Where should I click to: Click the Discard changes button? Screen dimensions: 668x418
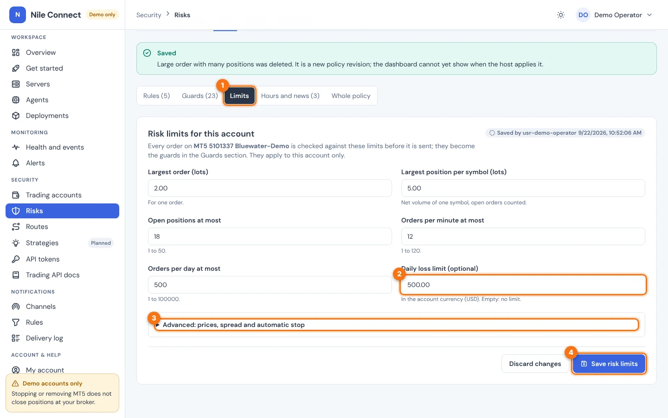tap(535, 364)
